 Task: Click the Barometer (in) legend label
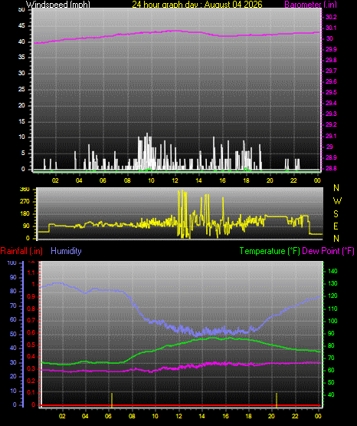point(310,4)
